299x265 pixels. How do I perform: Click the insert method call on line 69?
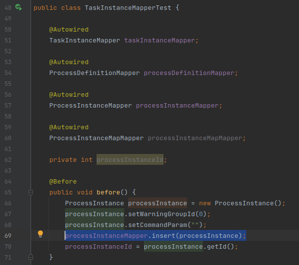click(x=164, y=236)
